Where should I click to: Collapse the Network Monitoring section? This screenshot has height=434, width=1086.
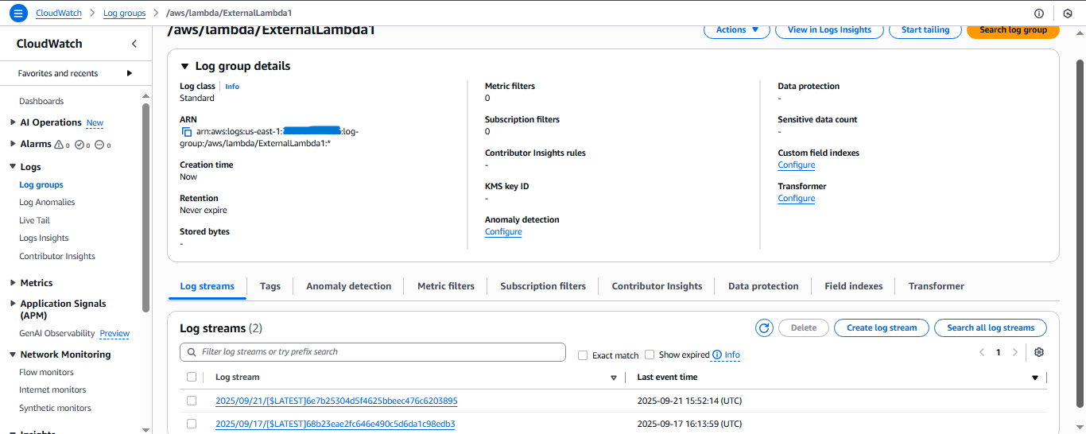pos(13,355)
